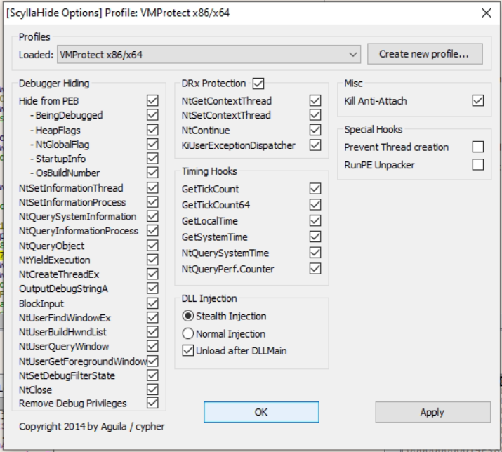Viewport: 502px width, 452px height.
Task: Toggle KiUserExceptionDispatcher checkbox
Action: pyautogui.click(x=315, y=145)
